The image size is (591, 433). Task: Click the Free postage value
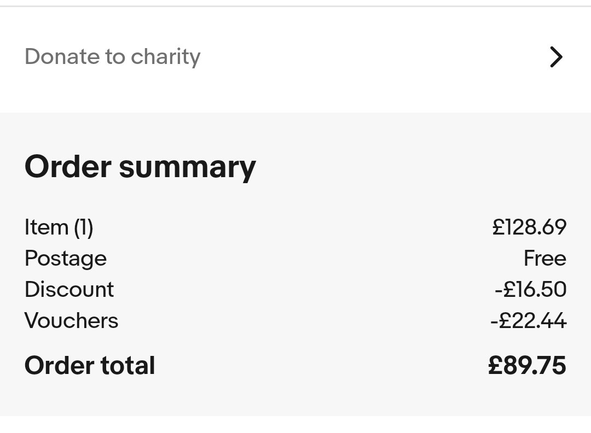coord(544,258)
